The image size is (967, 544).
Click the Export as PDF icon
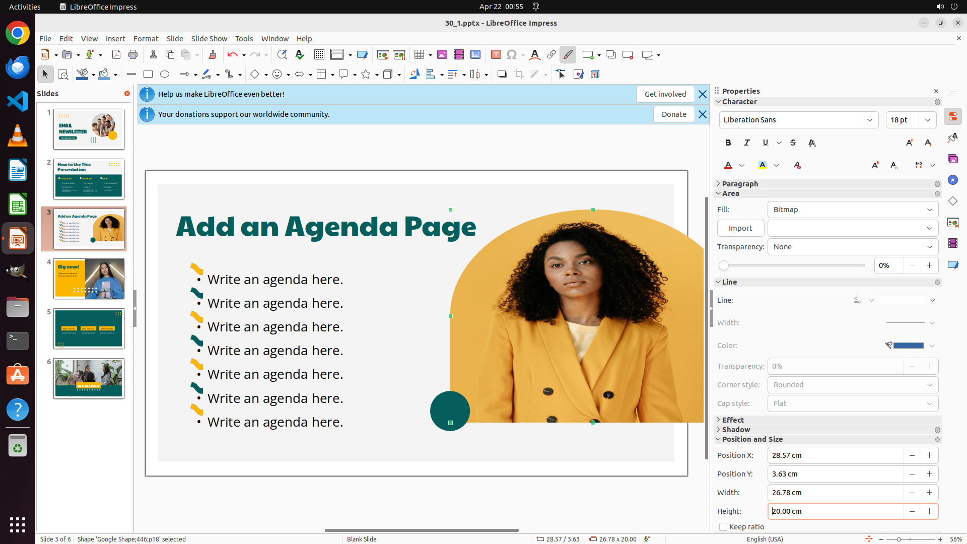pos(116,55)
